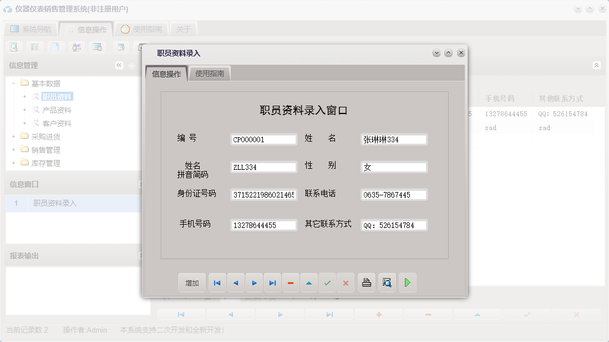Delete the record with the red minus icon
Viewport: 609px width, 342px height.
tap(291, 282)
